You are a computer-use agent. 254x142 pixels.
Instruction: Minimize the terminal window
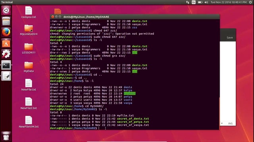pyautogui.click(x=56, y=17)
